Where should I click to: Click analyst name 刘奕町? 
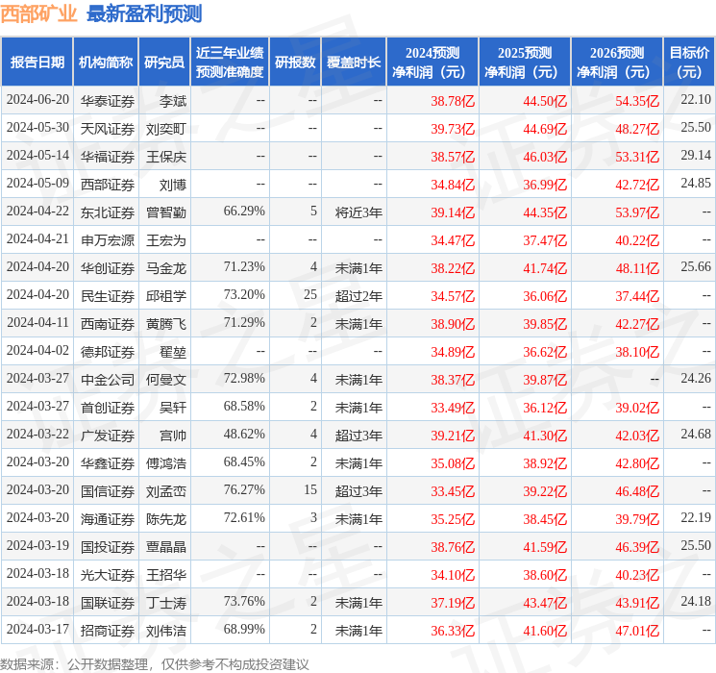point(165,129)
